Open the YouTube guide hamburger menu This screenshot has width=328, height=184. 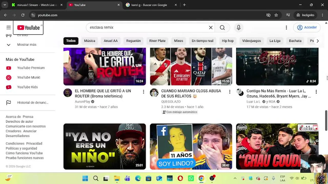point(8,28)
